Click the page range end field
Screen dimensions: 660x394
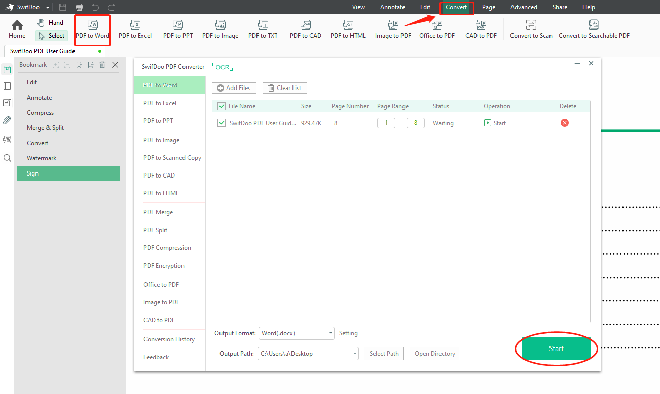416,123
